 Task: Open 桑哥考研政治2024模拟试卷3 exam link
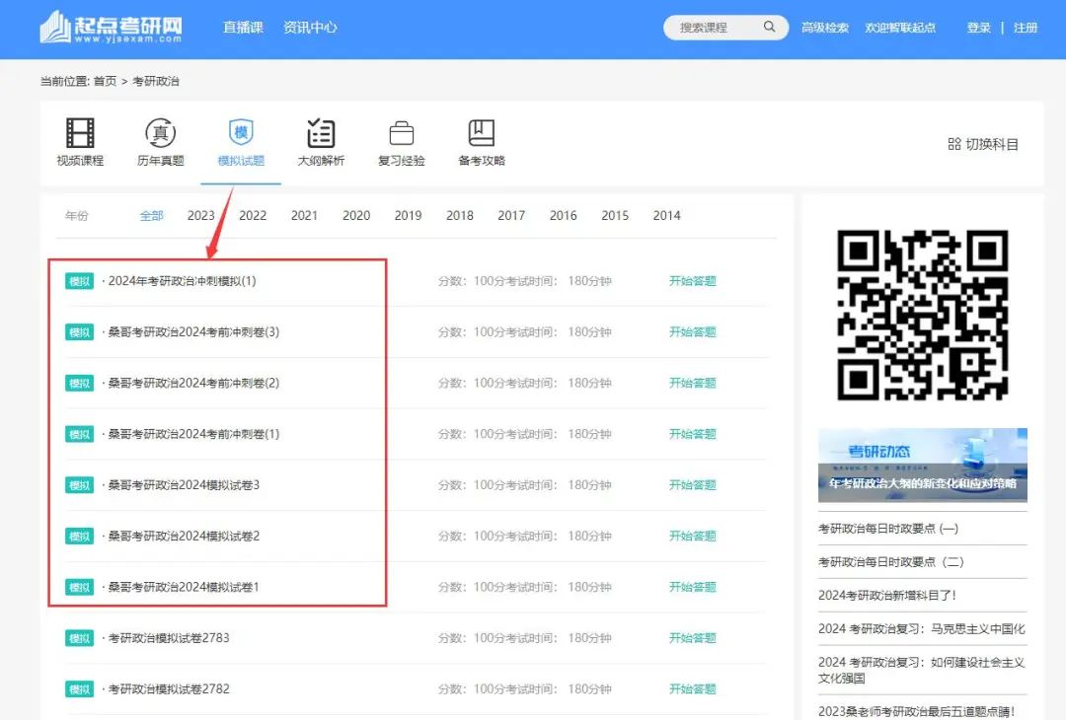point(184,485)
